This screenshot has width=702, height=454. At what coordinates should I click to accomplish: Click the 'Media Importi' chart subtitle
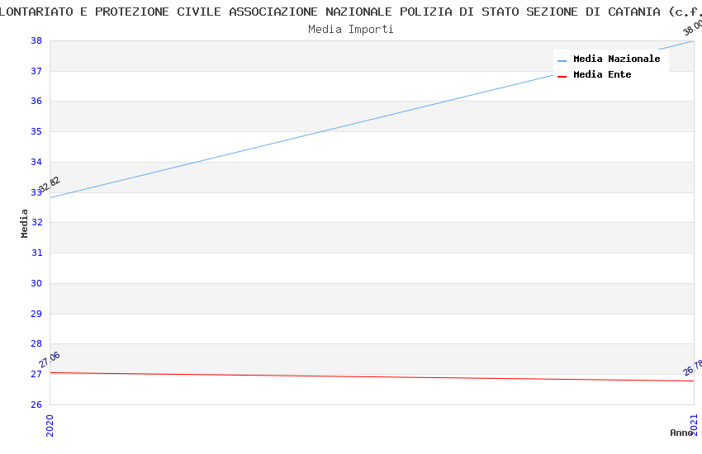[x=350, y=30]
